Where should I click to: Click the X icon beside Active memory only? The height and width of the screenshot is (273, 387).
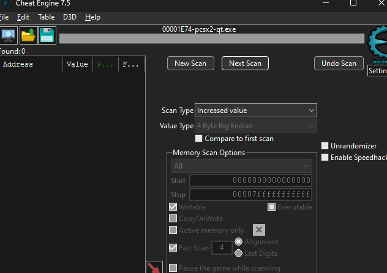pyautogui.click(x=259, y=230)
